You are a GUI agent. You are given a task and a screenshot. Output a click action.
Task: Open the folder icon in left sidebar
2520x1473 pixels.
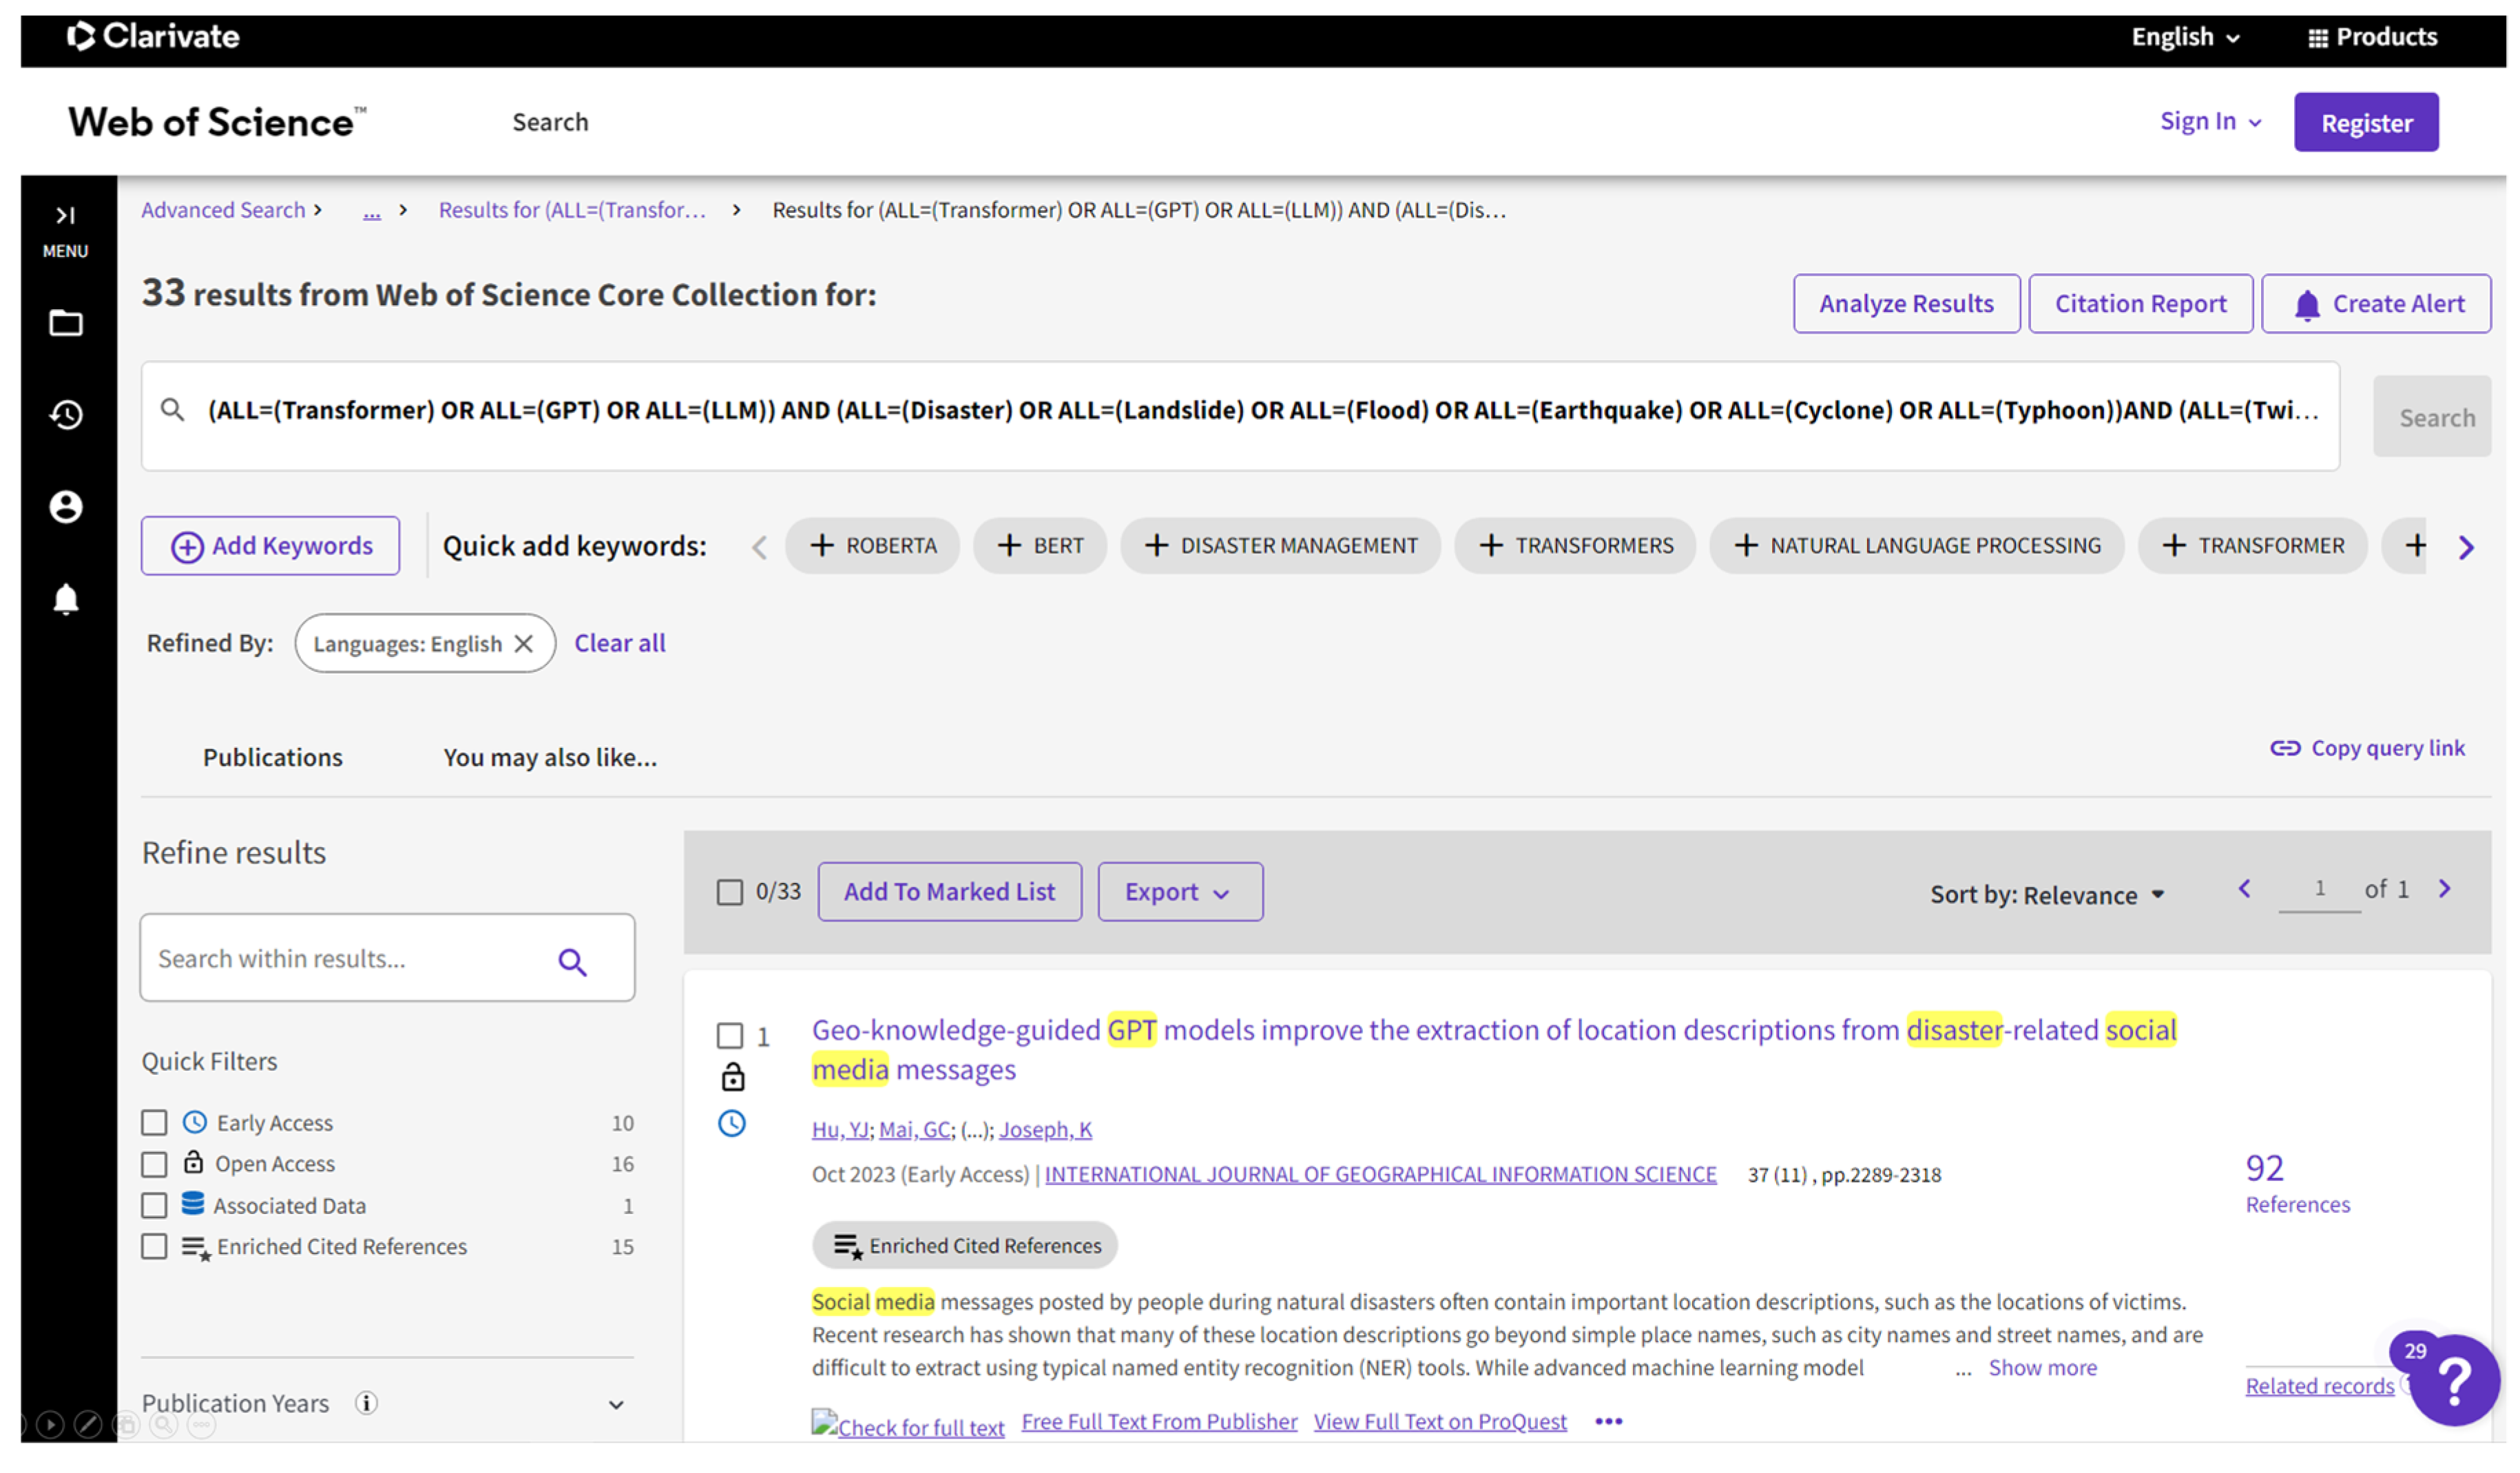click(x=66, y=323)
